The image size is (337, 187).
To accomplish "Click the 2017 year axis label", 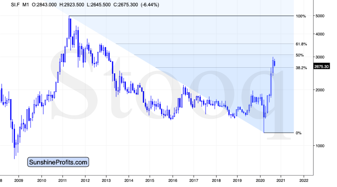I will (194, 181).
